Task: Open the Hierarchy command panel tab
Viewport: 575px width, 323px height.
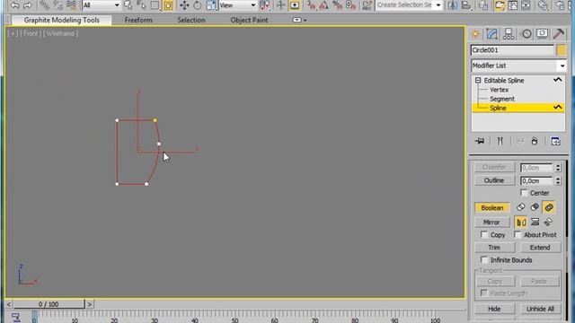Action: (509, 34)
